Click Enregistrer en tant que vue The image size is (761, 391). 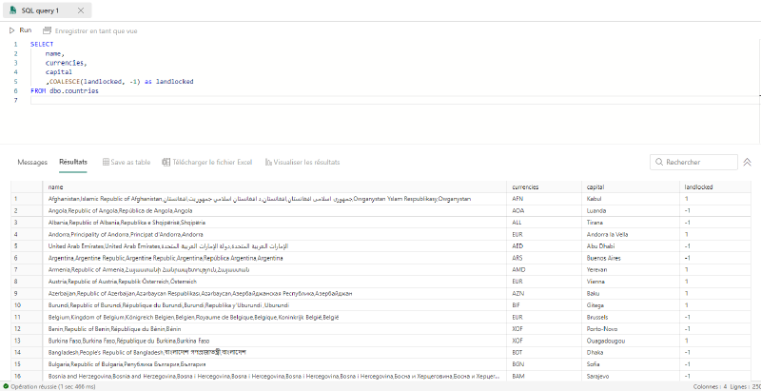click(x=96, y=31)
